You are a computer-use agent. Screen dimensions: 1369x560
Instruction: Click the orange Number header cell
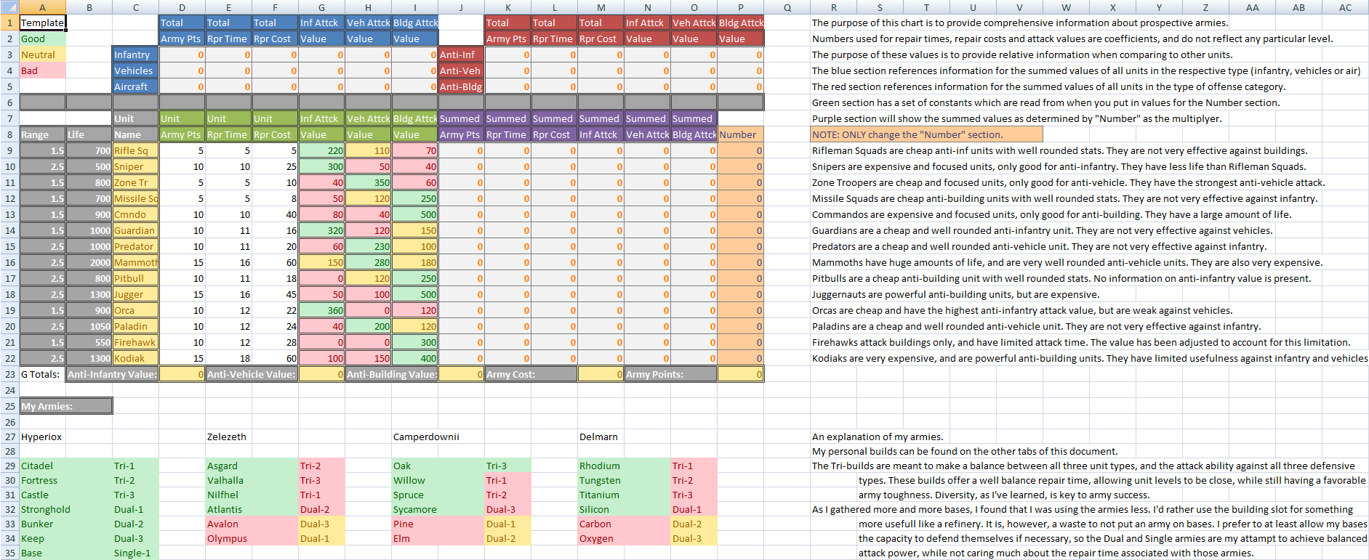pos(740,134)
